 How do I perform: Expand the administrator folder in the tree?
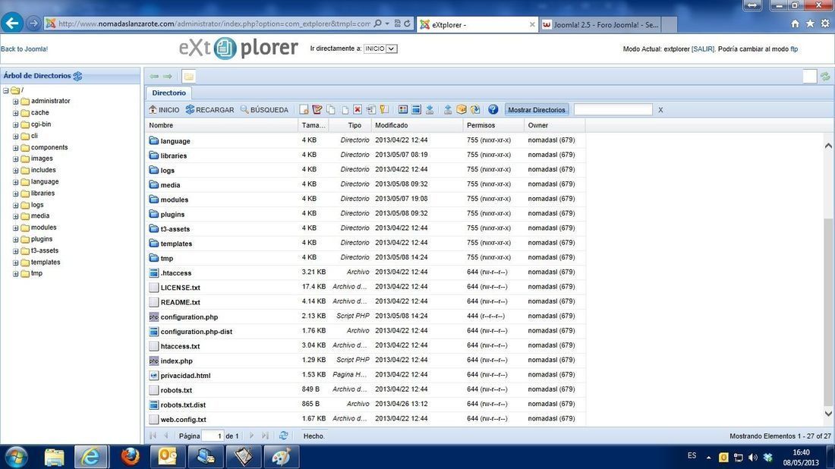tap(15, 101)
